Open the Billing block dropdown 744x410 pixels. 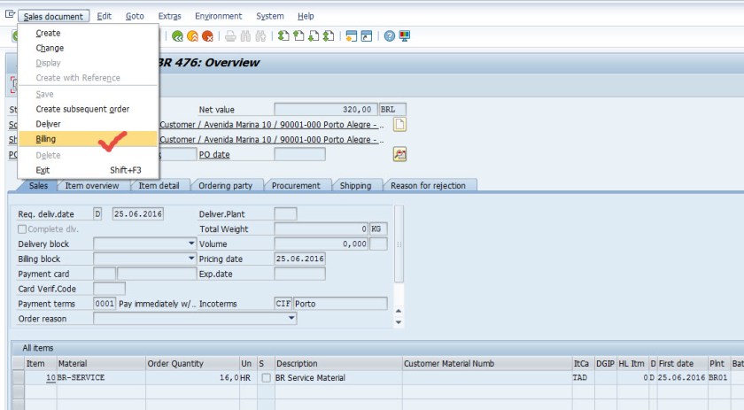(x=190, y=259)
